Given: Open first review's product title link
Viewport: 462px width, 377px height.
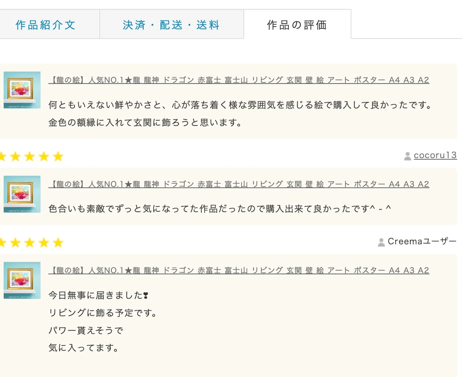Looking at the screenshot, I should point(239,80).
